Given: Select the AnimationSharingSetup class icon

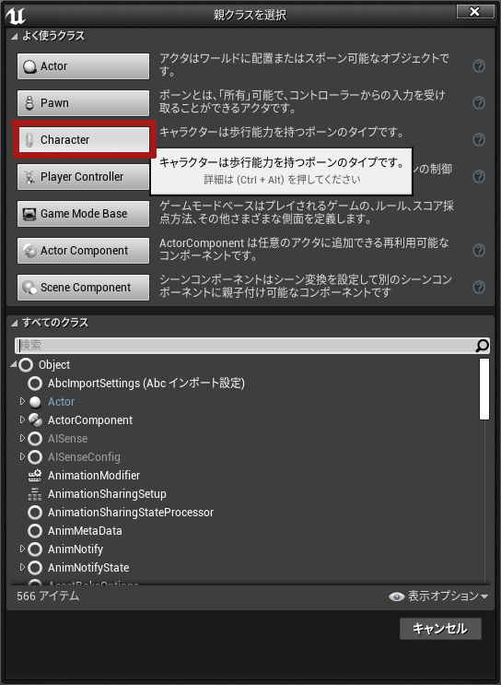Looking at the screenshot, I should [x=35, y=493].
